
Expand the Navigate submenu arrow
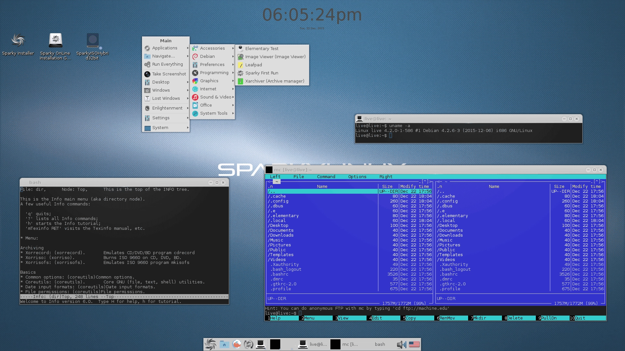point(188,56)
